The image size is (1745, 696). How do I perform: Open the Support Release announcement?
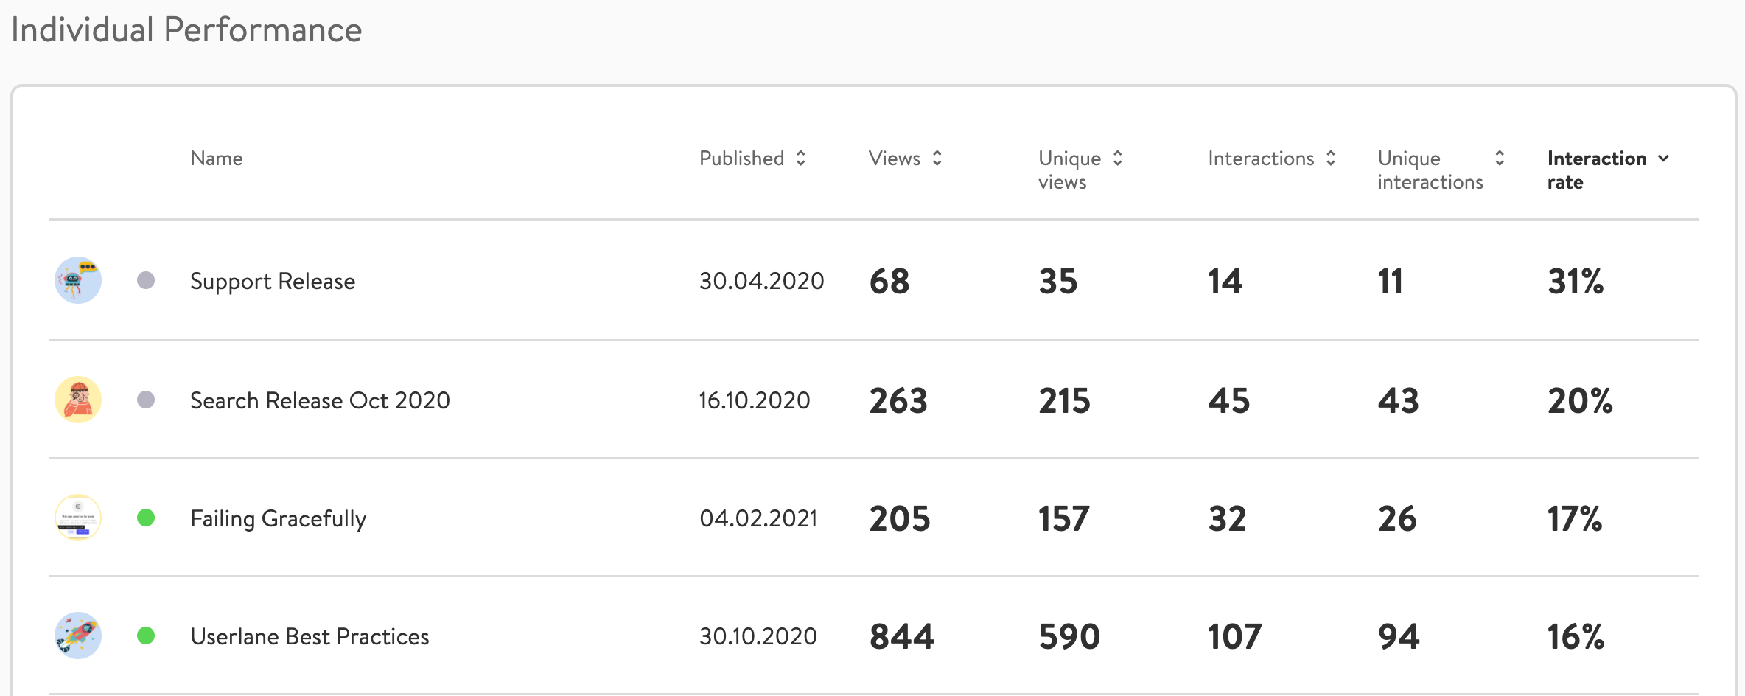tap(273, 281)
